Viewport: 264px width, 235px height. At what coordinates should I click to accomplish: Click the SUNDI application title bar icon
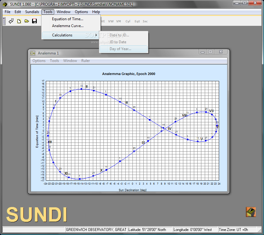(x=5, y=4)
